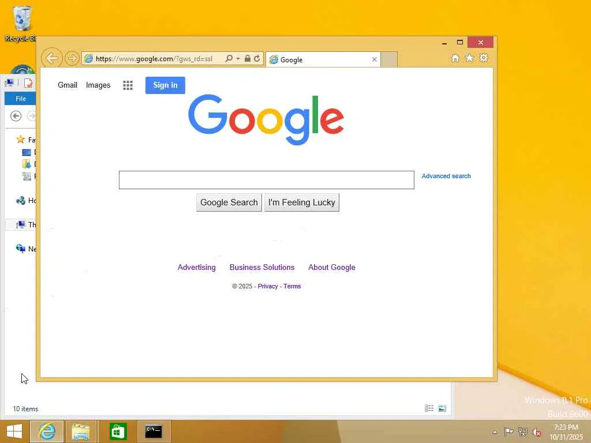Go back in Internet Explorer

coord(51,58)
